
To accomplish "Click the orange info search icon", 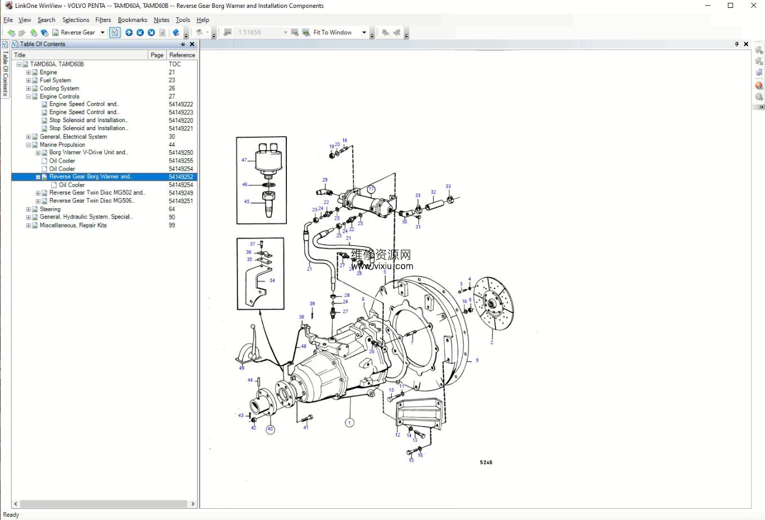I will (x=759, y=86).
